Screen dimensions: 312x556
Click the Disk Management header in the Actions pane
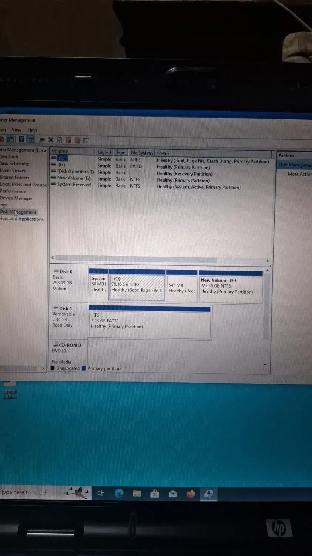point(295,165)
